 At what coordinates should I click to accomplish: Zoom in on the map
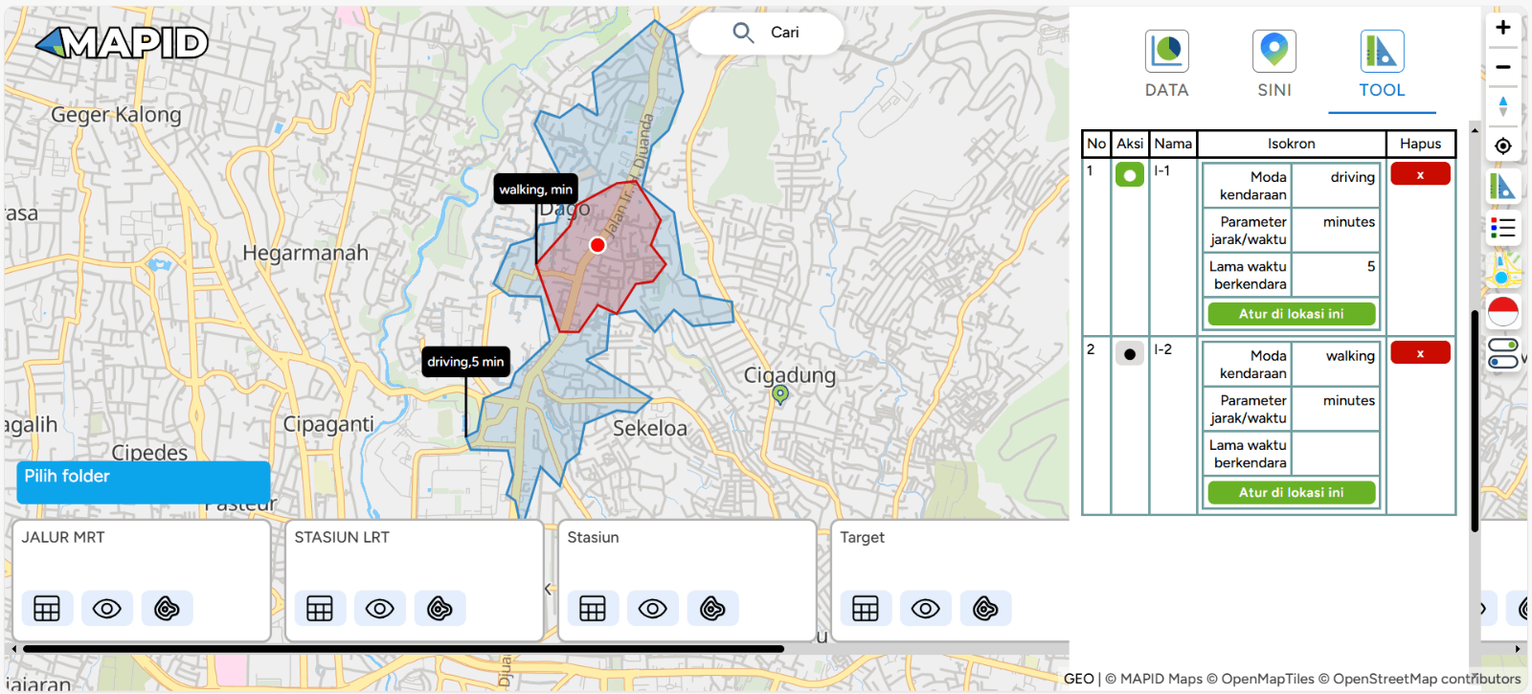(x=1503, y=28)
